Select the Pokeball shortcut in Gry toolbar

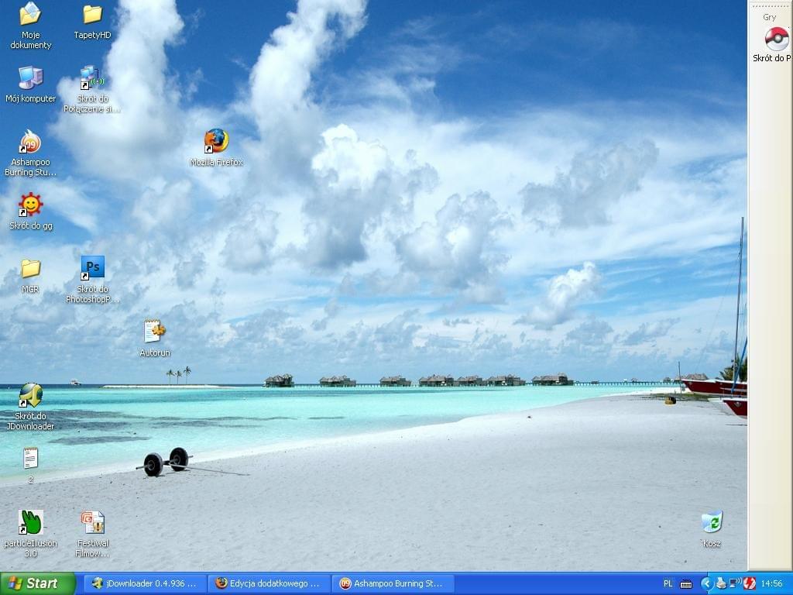click(x=776, y=39)
